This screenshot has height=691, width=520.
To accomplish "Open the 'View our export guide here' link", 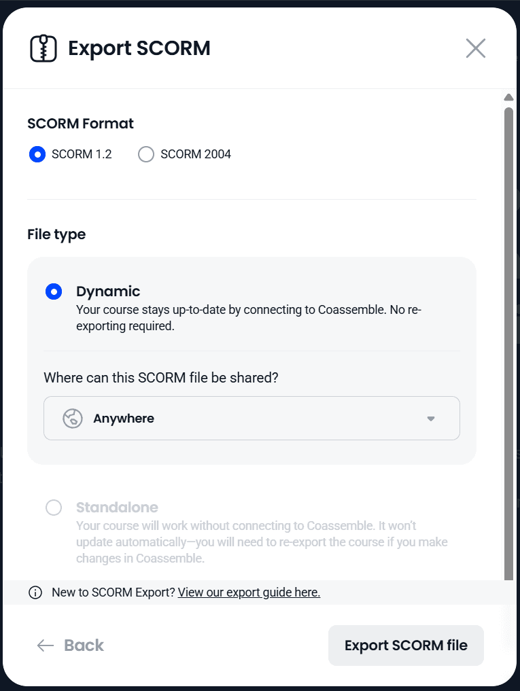I will (x=249, y=592).
